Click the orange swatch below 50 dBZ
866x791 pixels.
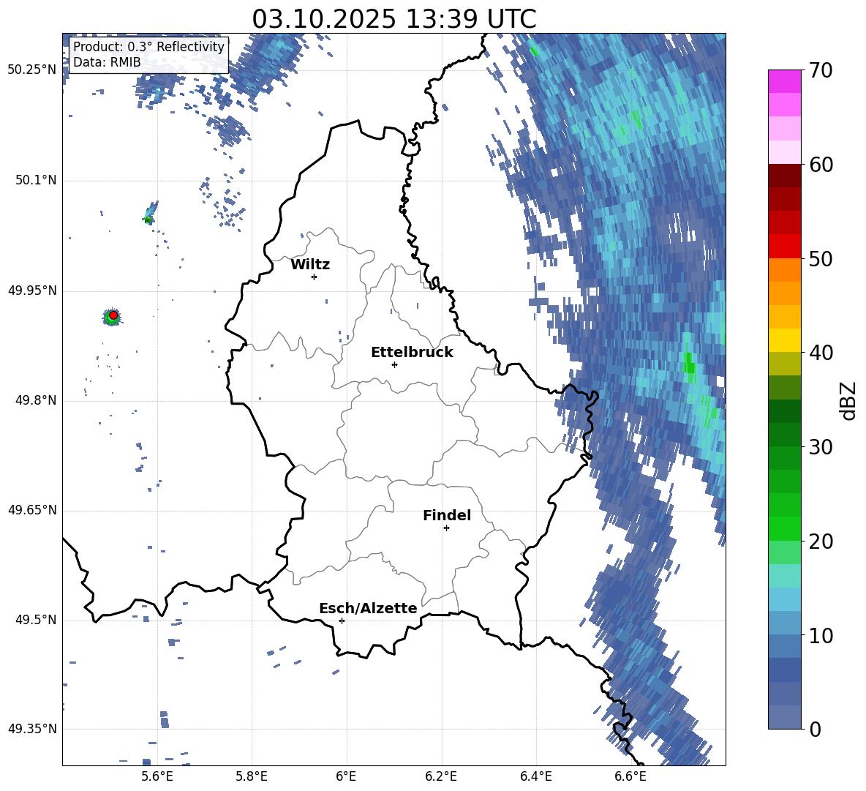(x=784, y=270)
